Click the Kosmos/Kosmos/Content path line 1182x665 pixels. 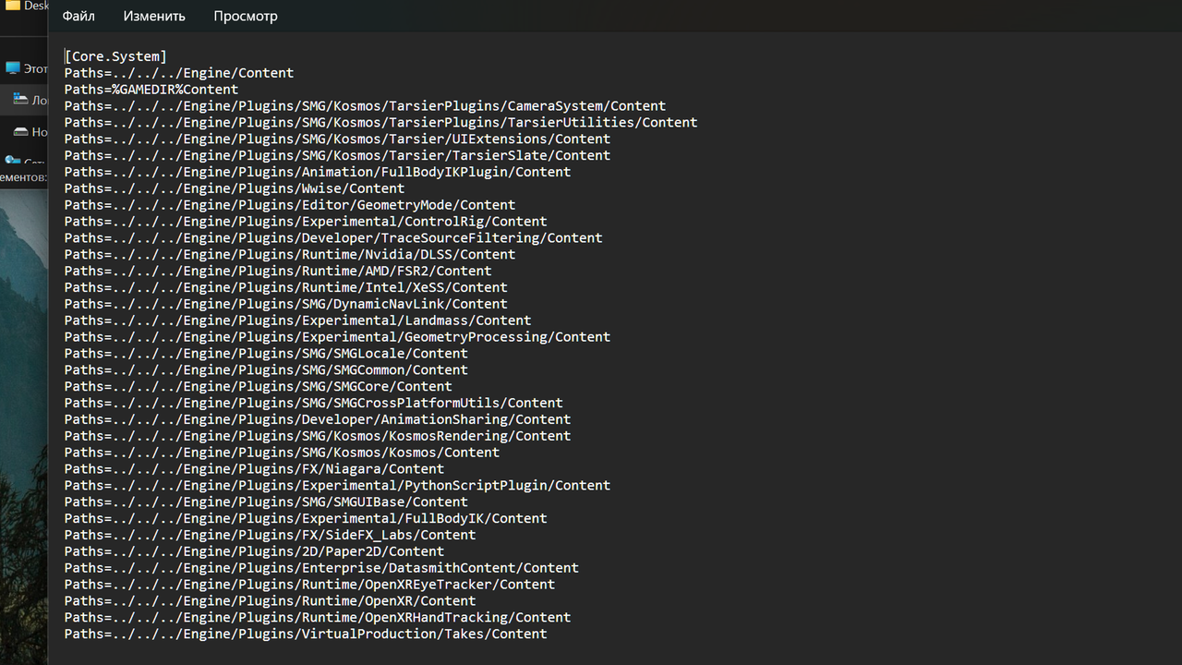[x=282, y=453]
